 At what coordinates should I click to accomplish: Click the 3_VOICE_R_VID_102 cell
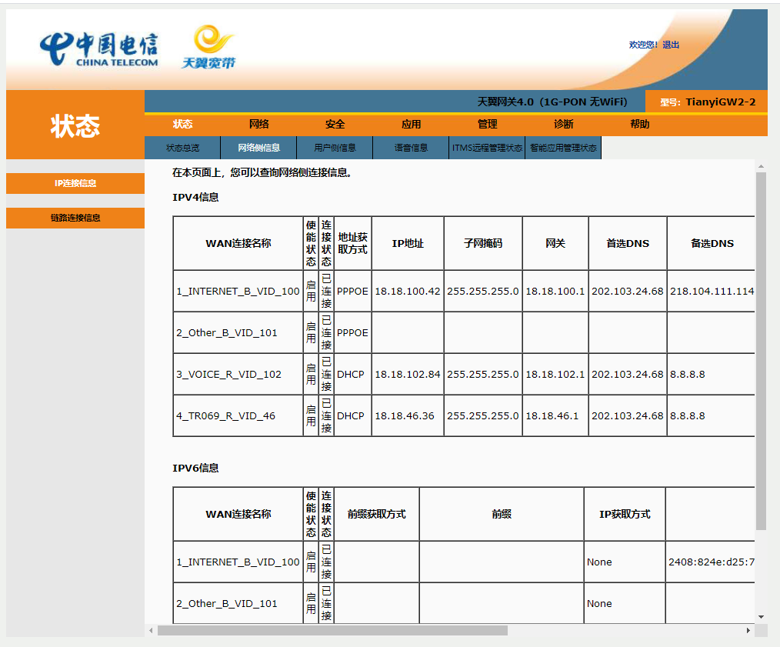point(238,374)
